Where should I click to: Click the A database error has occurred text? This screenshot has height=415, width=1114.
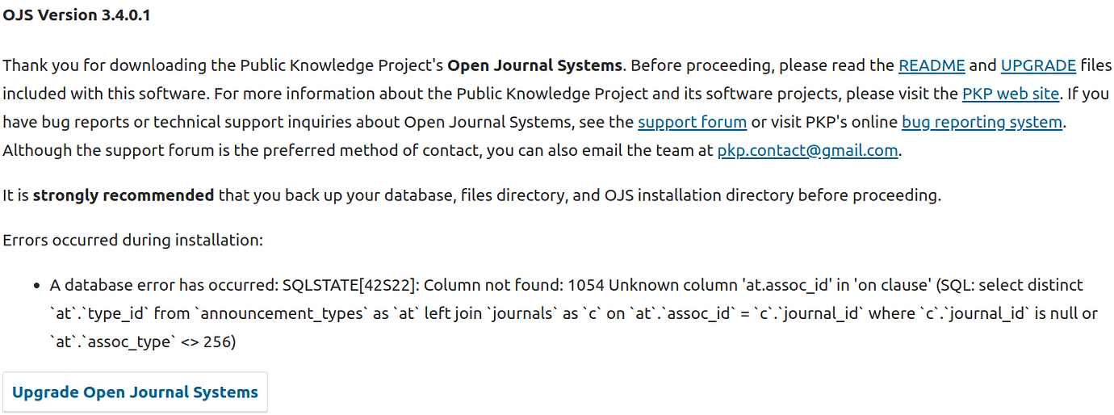163,285
